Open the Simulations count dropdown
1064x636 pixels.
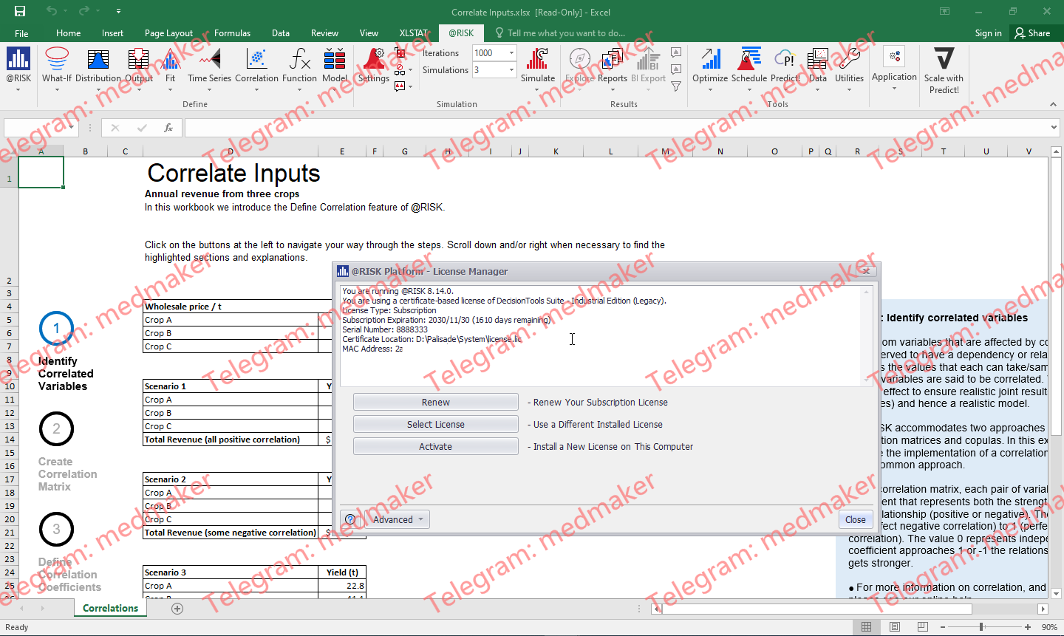(x=511, y=70)
